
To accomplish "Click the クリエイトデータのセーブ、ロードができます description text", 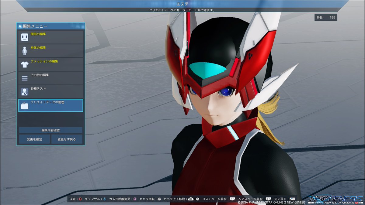I will (182, 10).
